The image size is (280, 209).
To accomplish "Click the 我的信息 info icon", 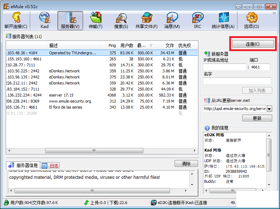I will 207,128.
